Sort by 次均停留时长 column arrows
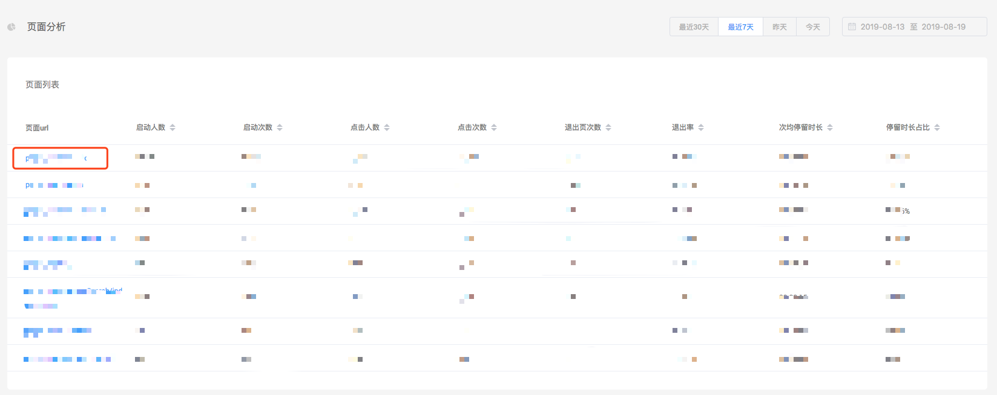The height and width of the screenshot is (395, 997). (x=830, y=127)
